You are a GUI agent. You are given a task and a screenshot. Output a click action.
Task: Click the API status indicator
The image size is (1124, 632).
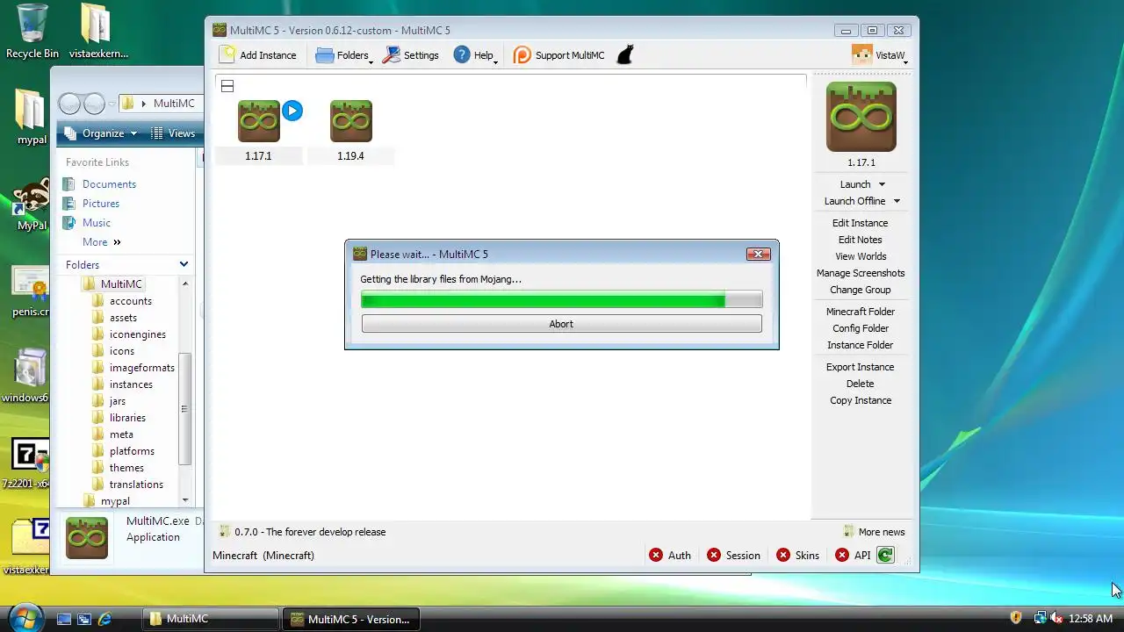853,556
